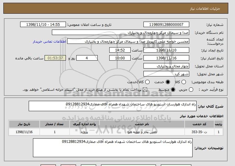
Task: Click the buyer notes text area
Action: coord(113,148)
